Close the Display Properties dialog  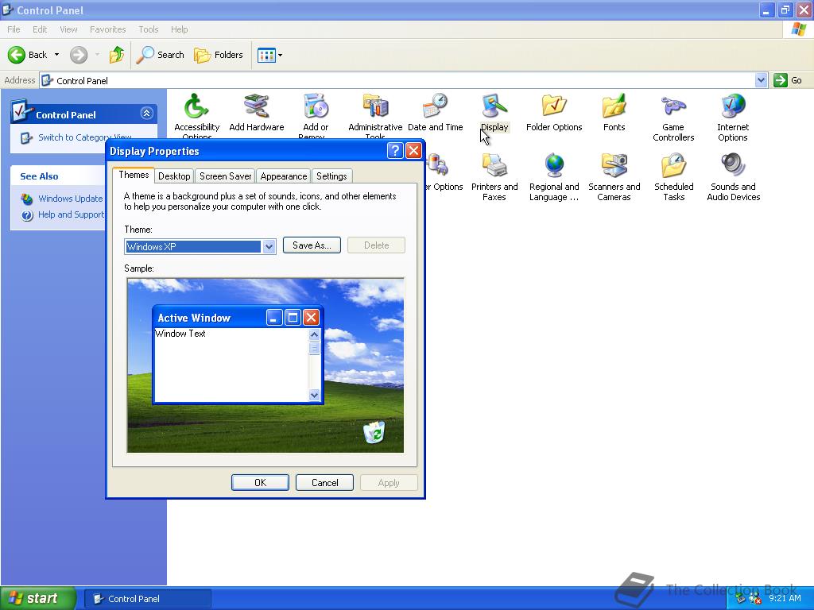(413, 150)
